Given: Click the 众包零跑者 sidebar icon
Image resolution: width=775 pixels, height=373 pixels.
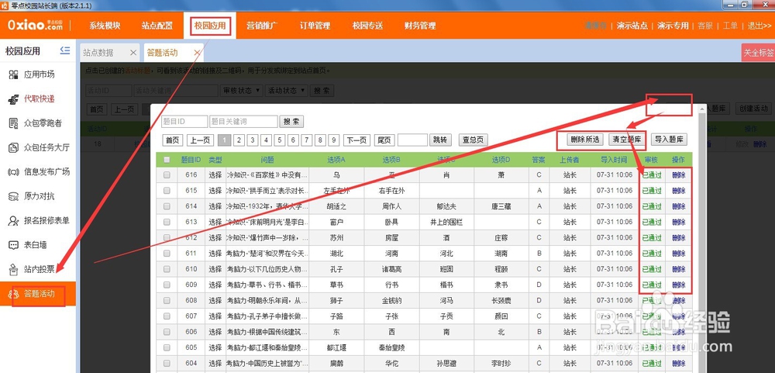Looking at the screenshot, I should pos(13,123).
